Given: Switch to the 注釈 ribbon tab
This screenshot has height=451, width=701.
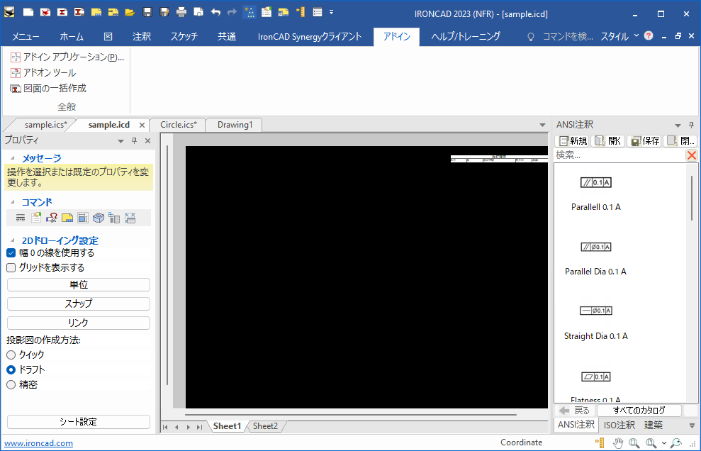Looking at the screenshot, I should (142, 36).
